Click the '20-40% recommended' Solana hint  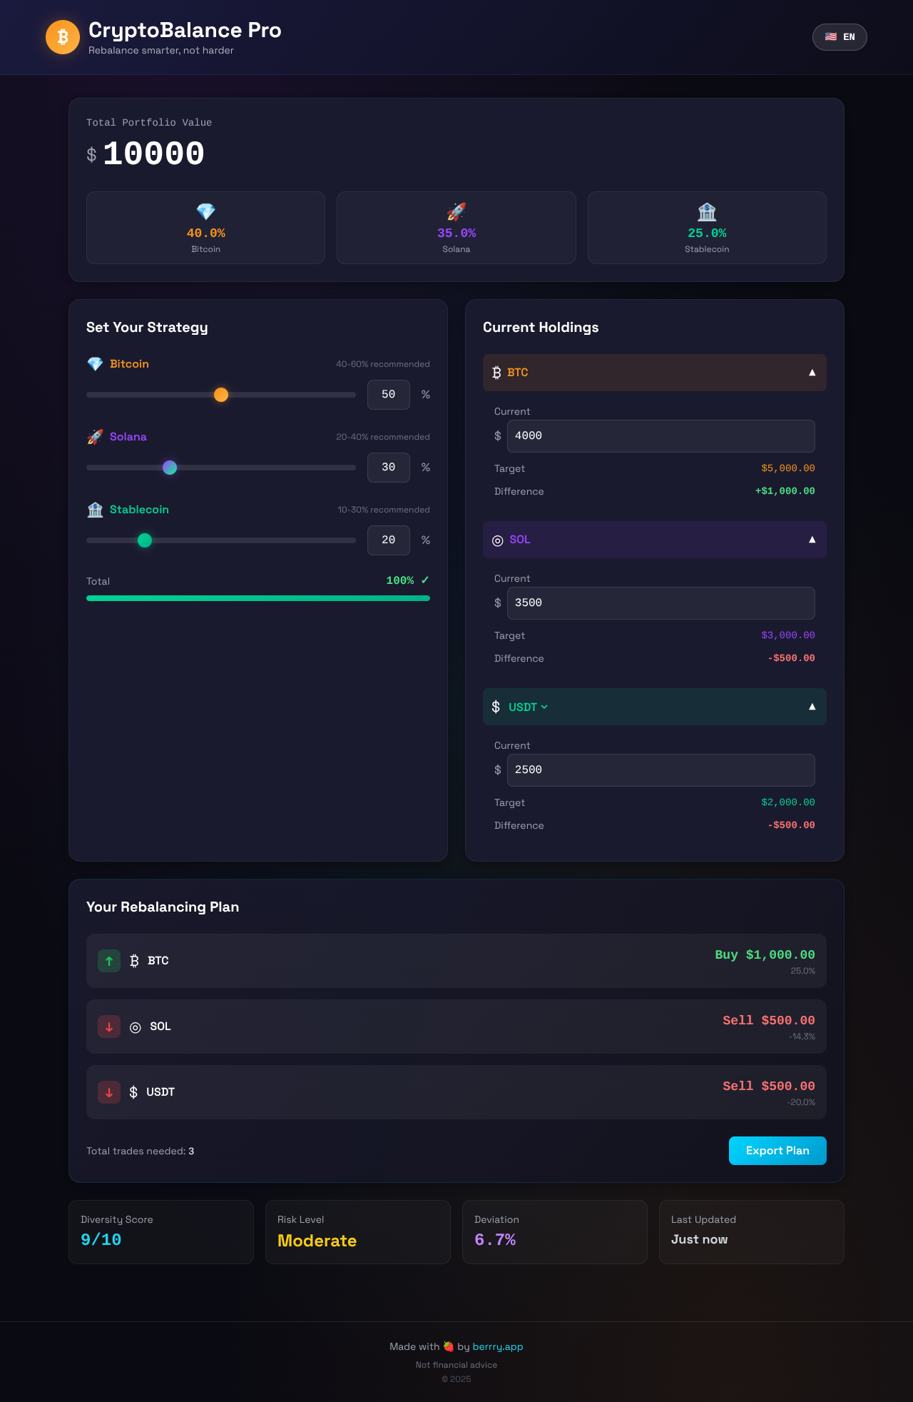[383, 437]
